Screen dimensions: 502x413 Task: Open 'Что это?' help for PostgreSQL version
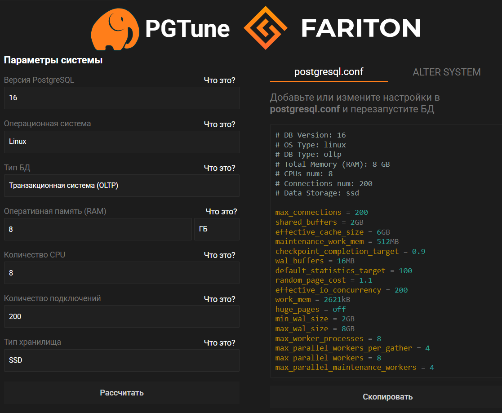coord(219,80)
